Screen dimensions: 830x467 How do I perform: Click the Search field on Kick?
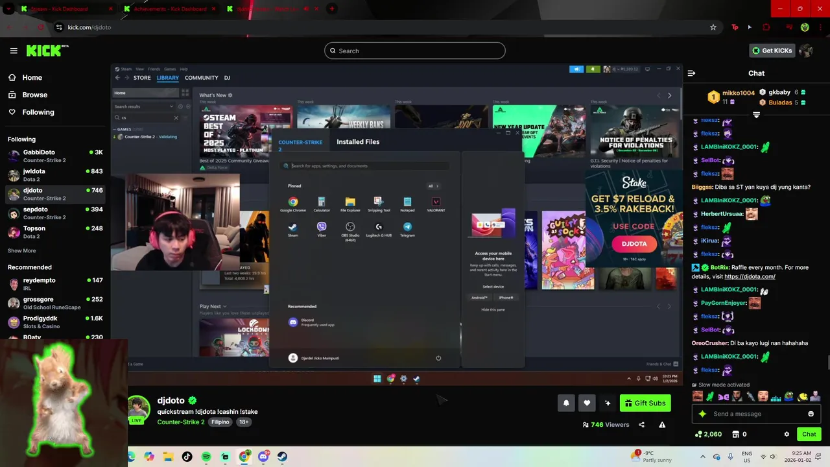coord(415,51)
